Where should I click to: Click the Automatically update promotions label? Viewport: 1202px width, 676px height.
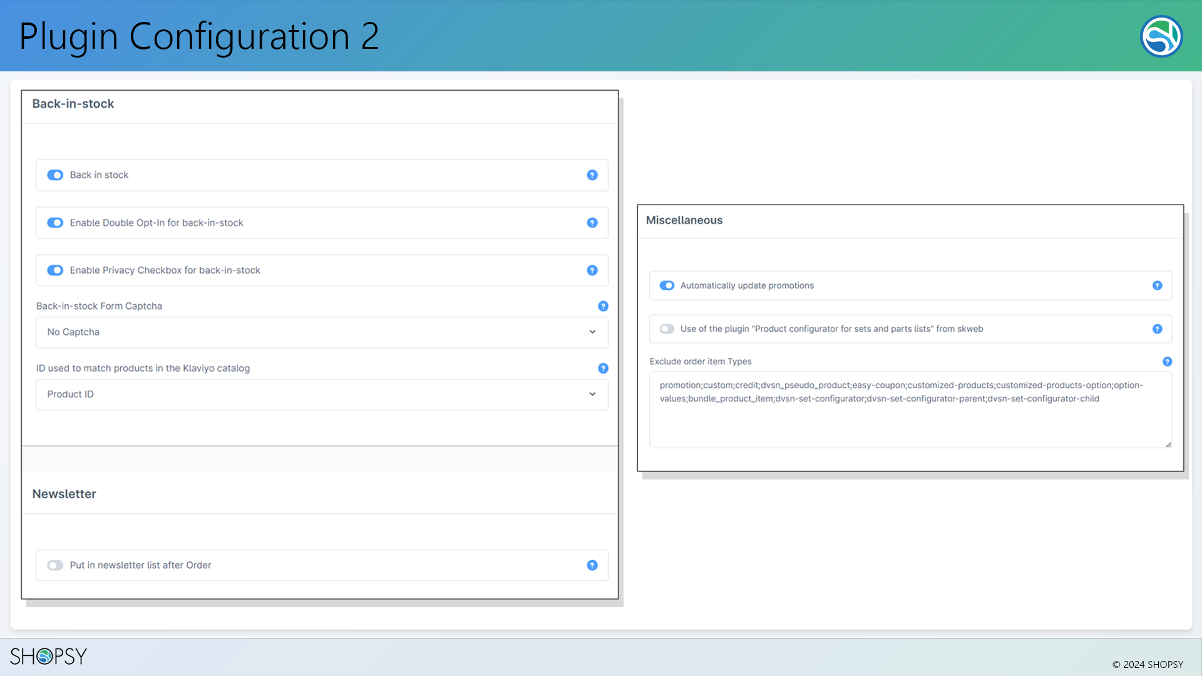[747, 285]
